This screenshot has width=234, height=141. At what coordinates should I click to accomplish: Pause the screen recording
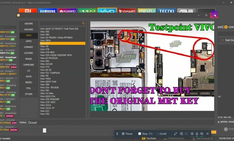[127, 134]
